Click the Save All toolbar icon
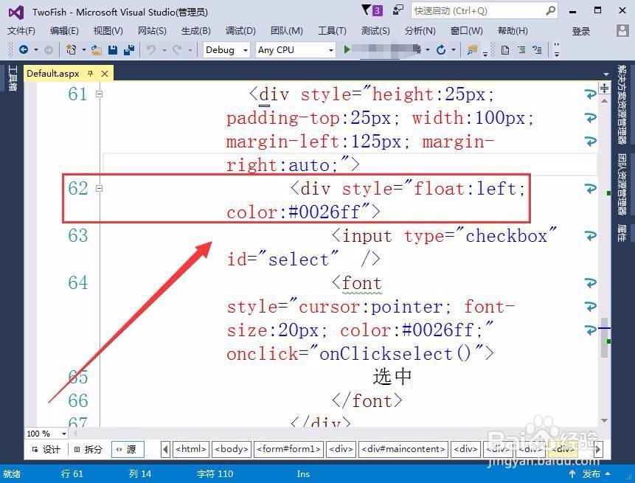This screenshot has height=483, width=635. point(129,50)
